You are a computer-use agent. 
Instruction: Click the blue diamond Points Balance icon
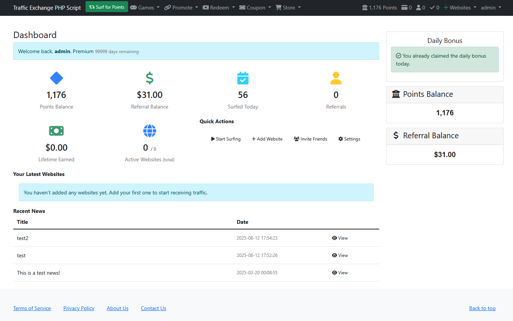(56, 78)
